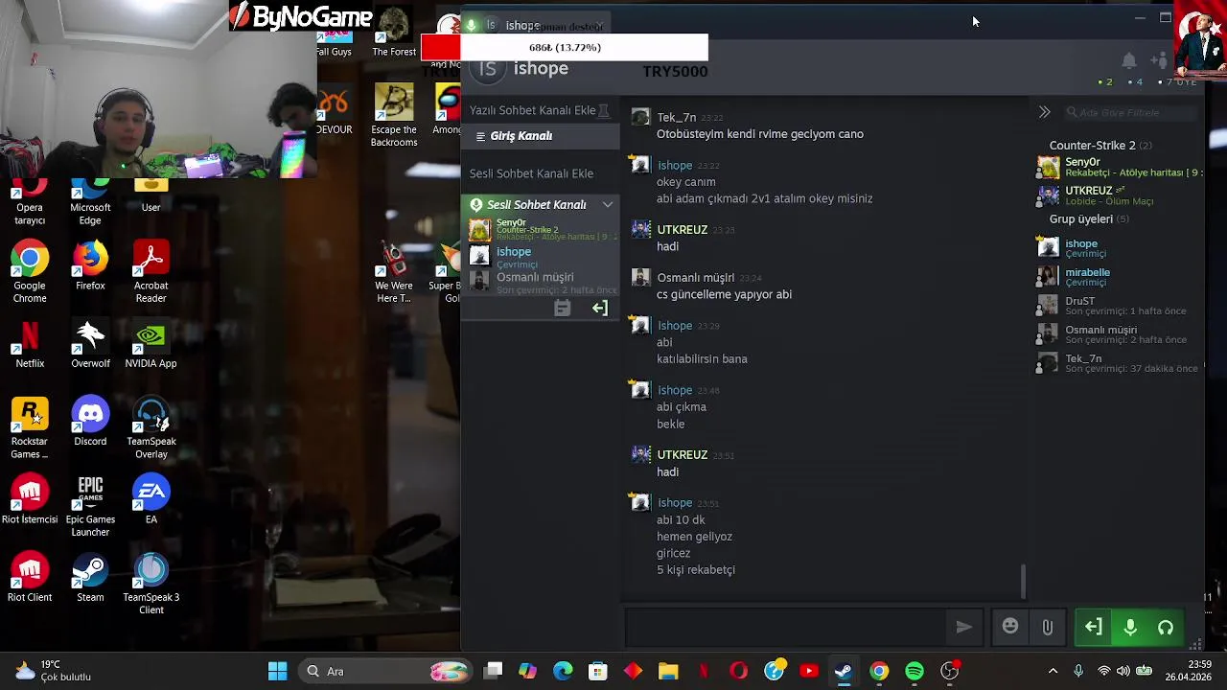
Task: Click the IS group avatar
Action: [x=488, y=68]
